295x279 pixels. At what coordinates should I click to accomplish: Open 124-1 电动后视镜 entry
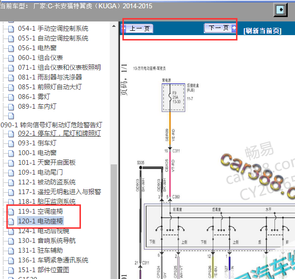44,231
